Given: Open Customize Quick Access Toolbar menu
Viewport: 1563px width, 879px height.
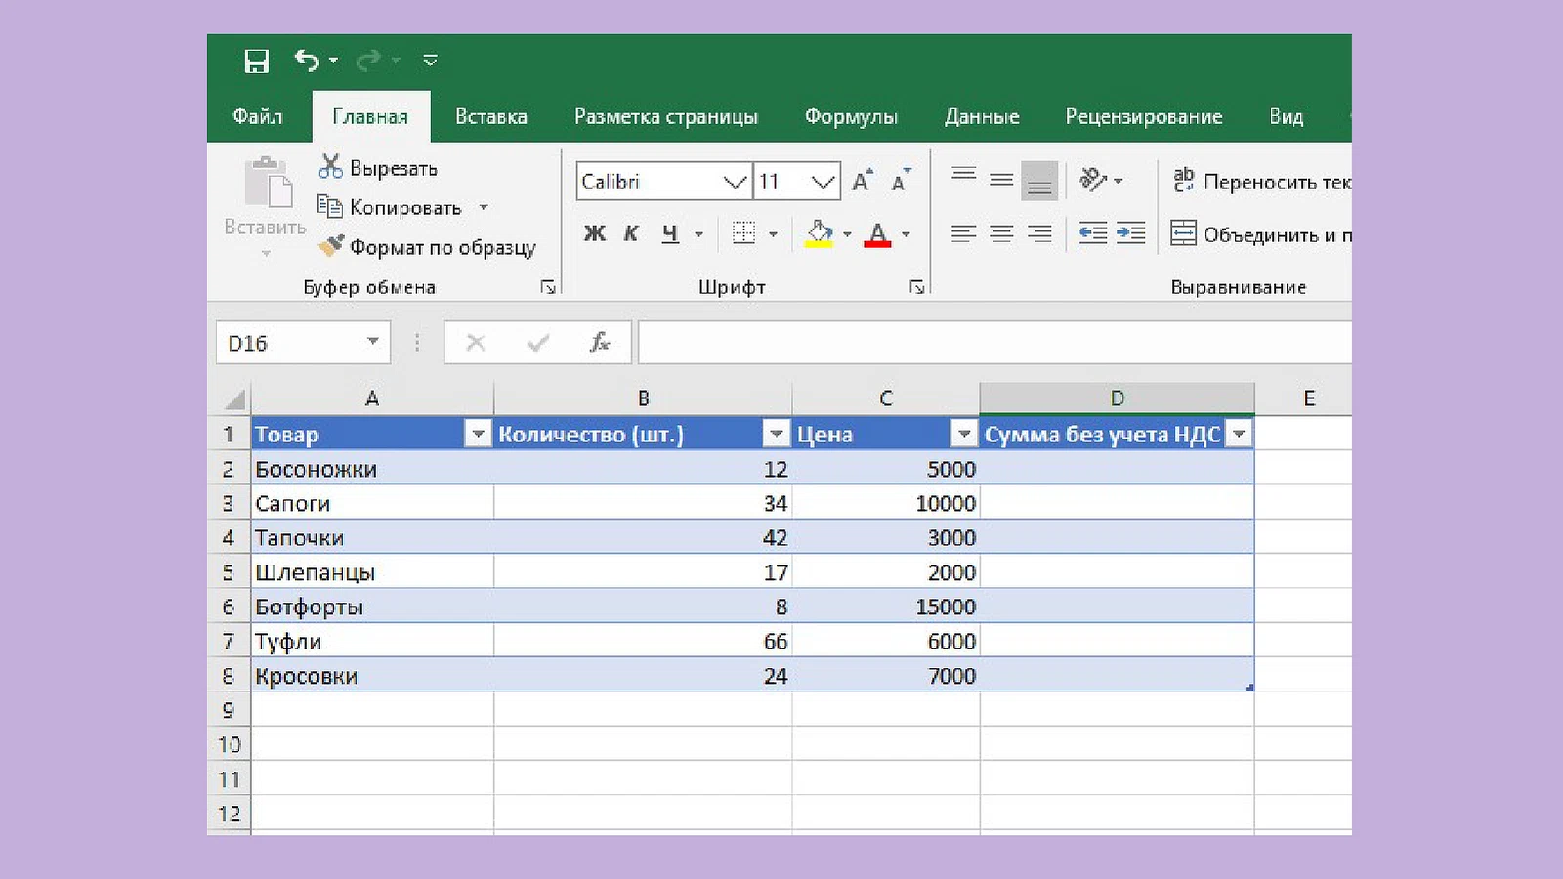Looking at the screenshot, I should tap(430, 61).
